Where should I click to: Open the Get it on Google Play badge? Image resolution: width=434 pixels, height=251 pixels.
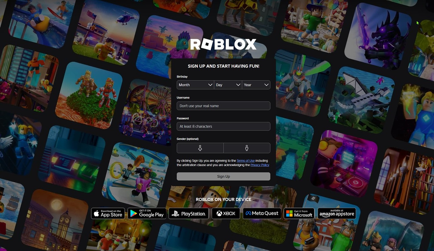pyautogui.click(x=147, y=213)
